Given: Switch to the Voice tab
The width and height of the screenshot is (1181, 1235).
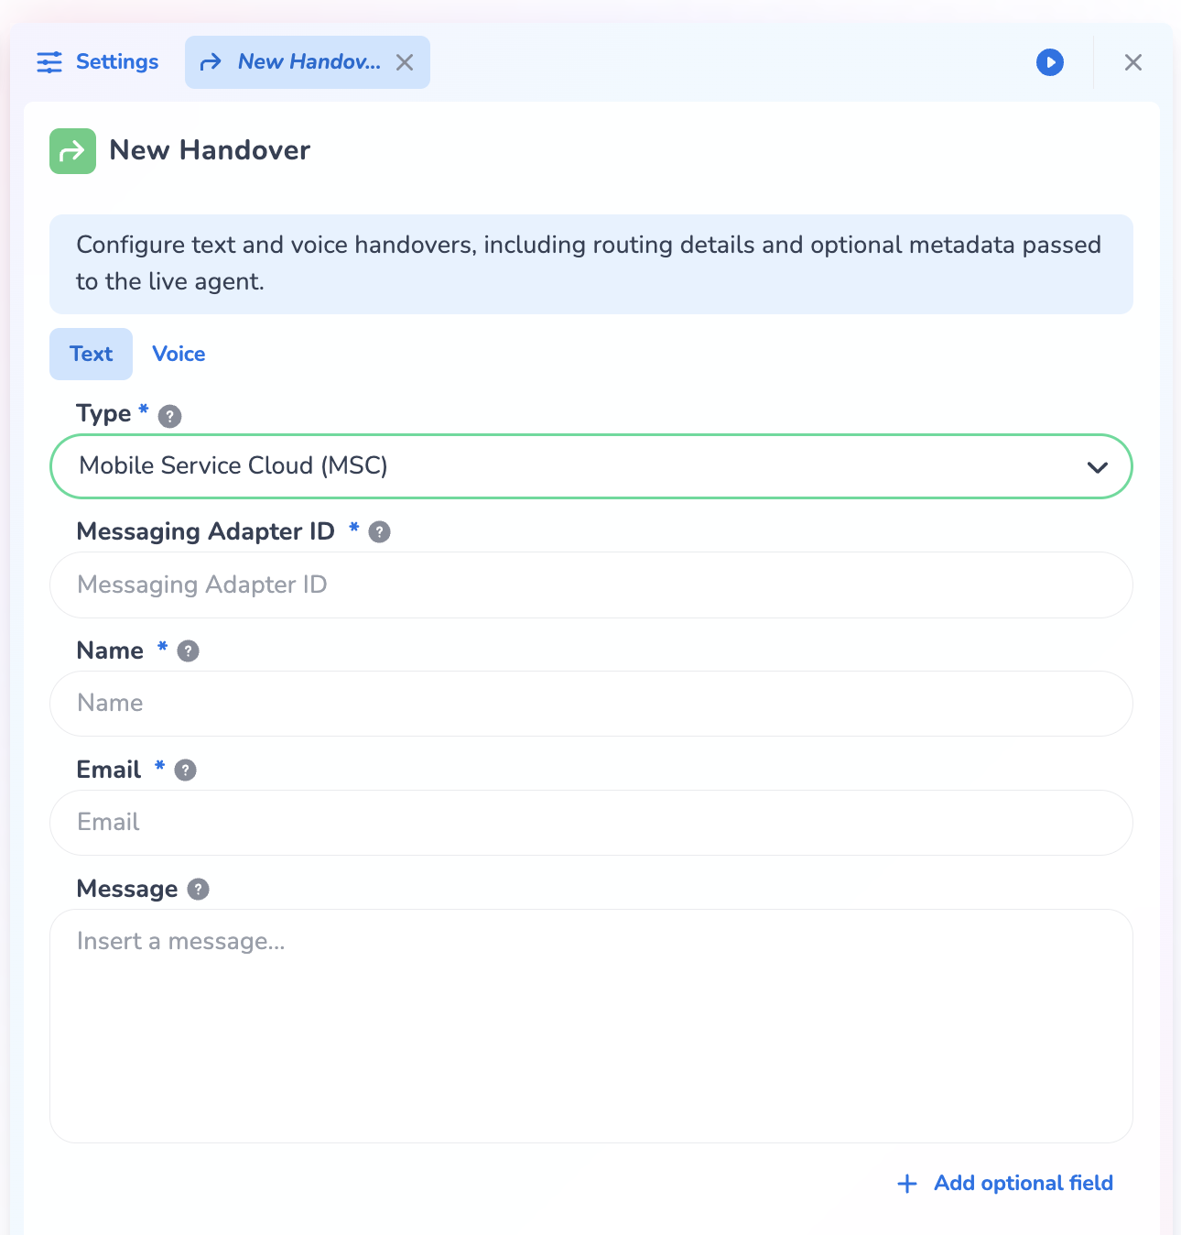Looking at the screenshot, I should 179,355.
